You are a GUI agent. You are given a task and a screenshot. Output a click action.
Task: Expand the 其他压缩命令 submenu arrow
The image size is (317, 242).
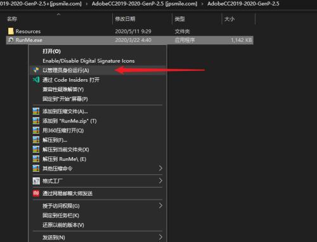tap(160, 169)
